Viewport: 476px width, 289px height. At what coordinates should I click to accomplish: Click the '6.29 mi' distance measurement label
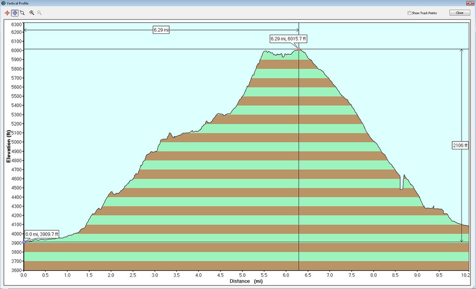coord(161,29)
